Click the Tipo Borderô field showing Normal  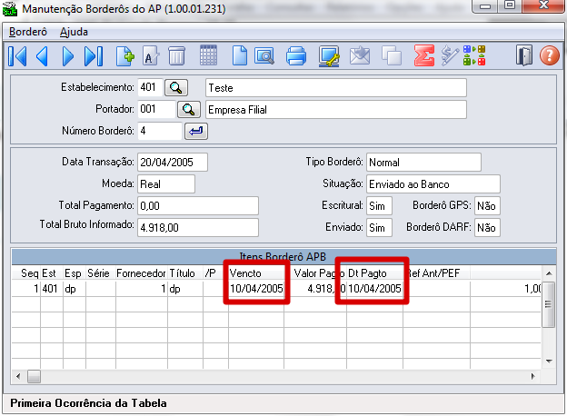[423, 163]
